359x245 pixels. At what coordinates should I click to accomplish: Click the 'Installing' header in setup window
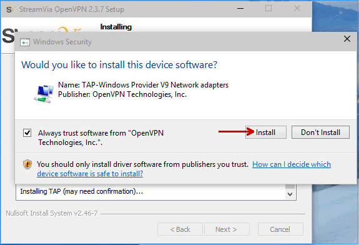coord(116,27)
